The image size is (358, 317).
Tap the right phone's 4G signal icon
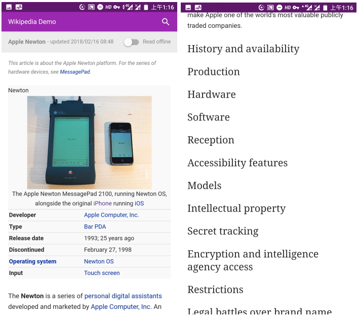point(307,8)
